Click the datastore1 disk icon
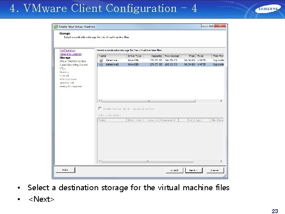This screenshot has width=285, height=214. click(101, 60)
